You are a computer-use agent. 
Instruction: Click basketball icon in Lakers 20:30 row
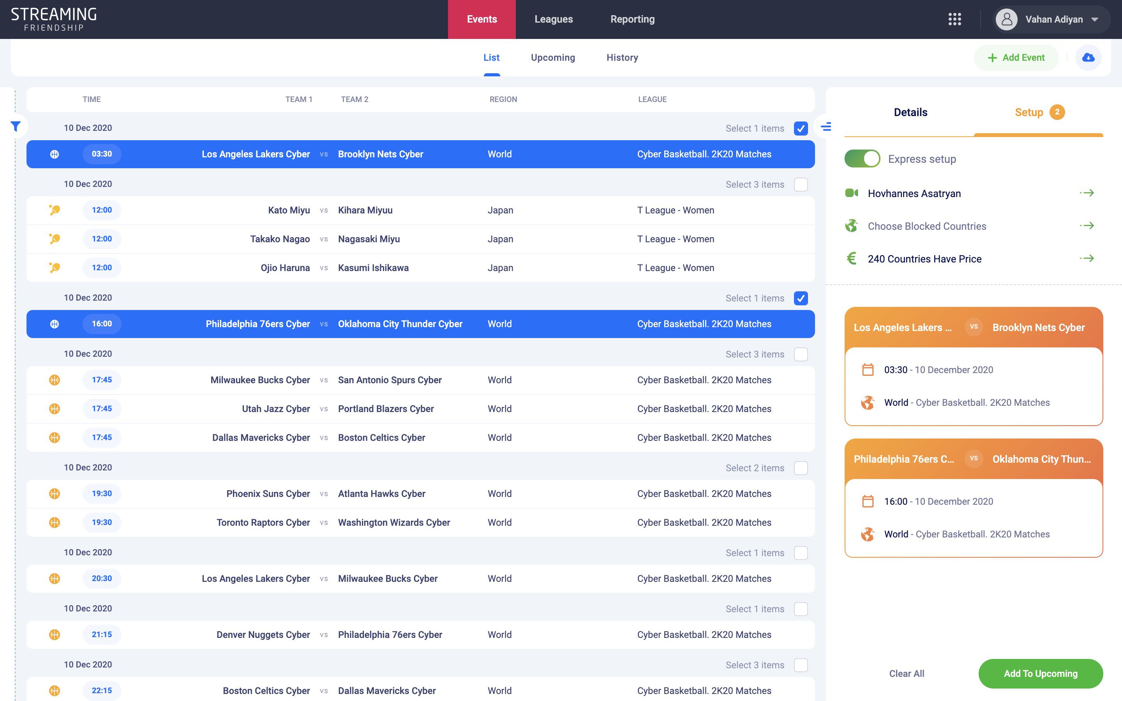(x=55, y=579)
